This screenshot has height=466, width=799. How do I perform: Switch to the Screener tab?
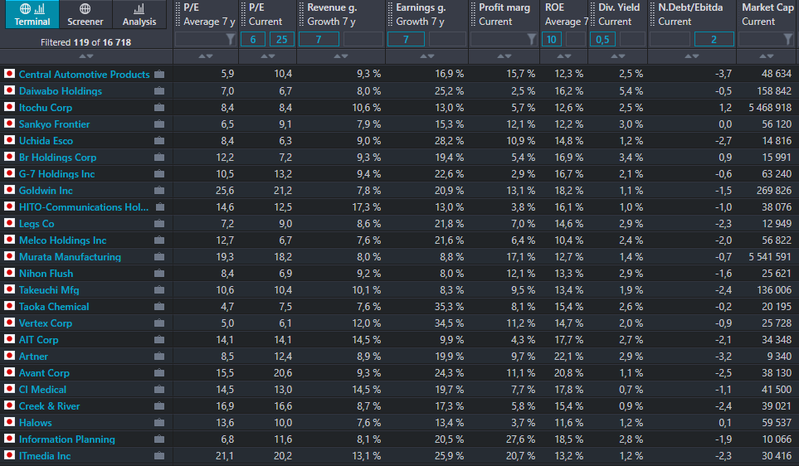(x=85, y=14)
